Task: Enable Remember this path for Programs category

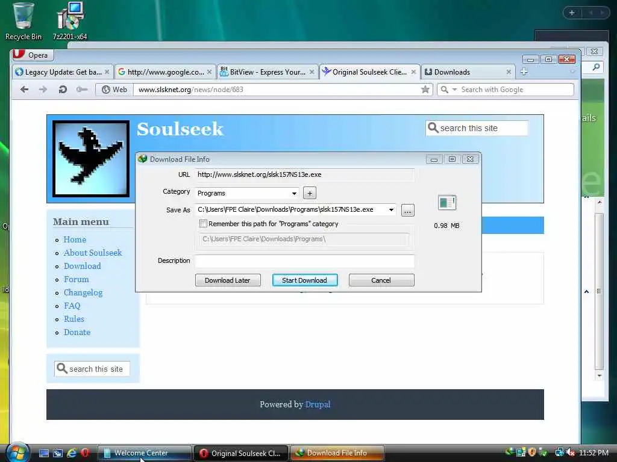Action: [x=203, y=224]
